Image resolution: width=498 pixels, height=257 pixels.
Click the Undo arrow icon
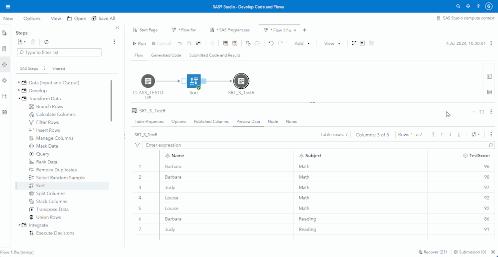point(271,43)
